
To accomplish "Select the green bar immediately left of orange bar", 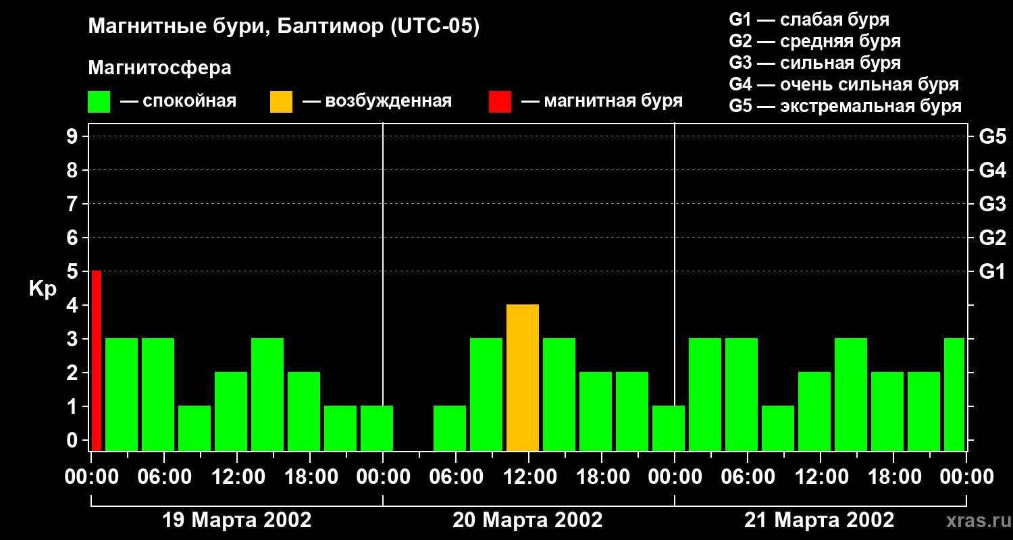I will click(x=486, y=394).
